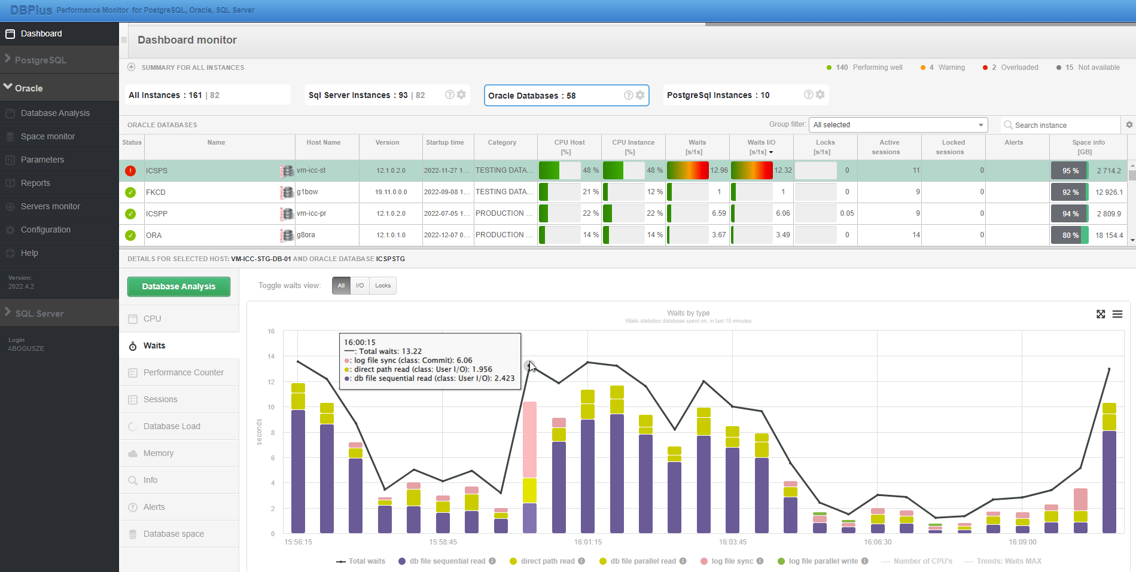Open the Parameters section

[42, 160]
